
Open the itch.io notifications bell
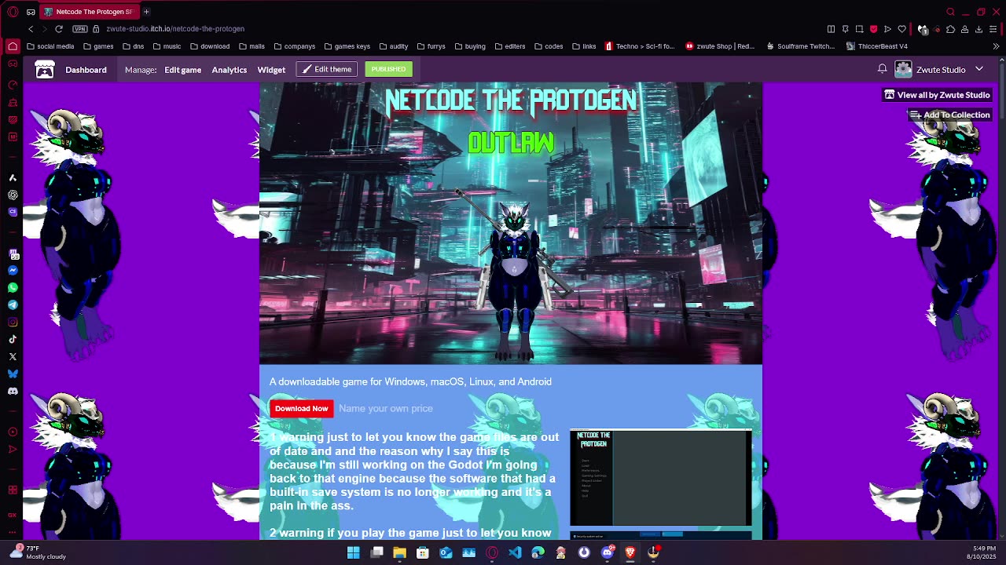882,69
